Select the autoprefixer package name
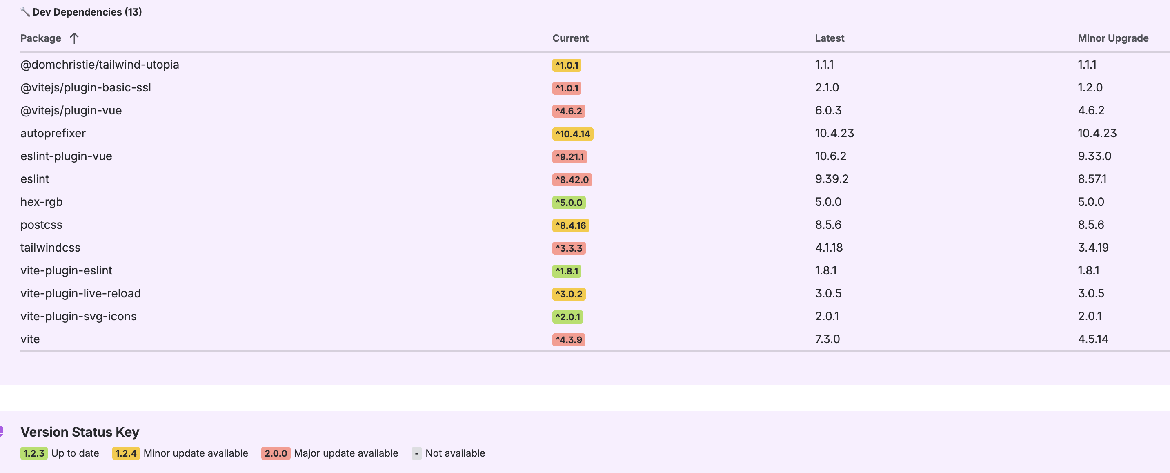This screenshot has height=473, width=1170. (53, 133)
